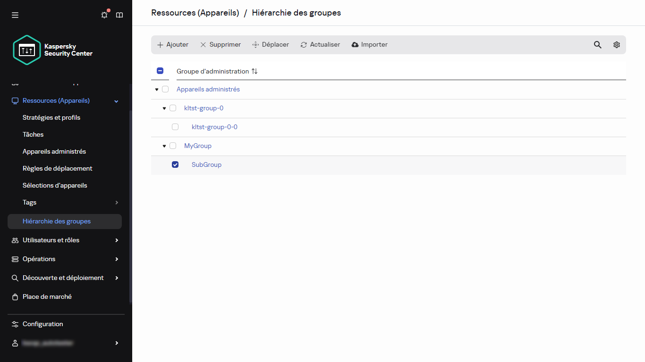Viewport: 645px width, 362px height.
Task: Click the Importer cloud upload button
Action: [x=369, y=45]
